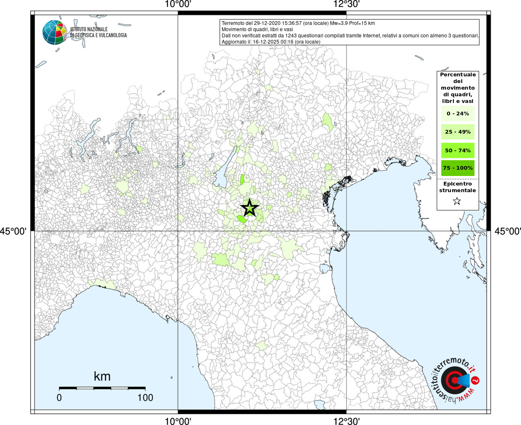
Task: Click the earthquake title line with Mw=3.9
Action: (298, 23)
